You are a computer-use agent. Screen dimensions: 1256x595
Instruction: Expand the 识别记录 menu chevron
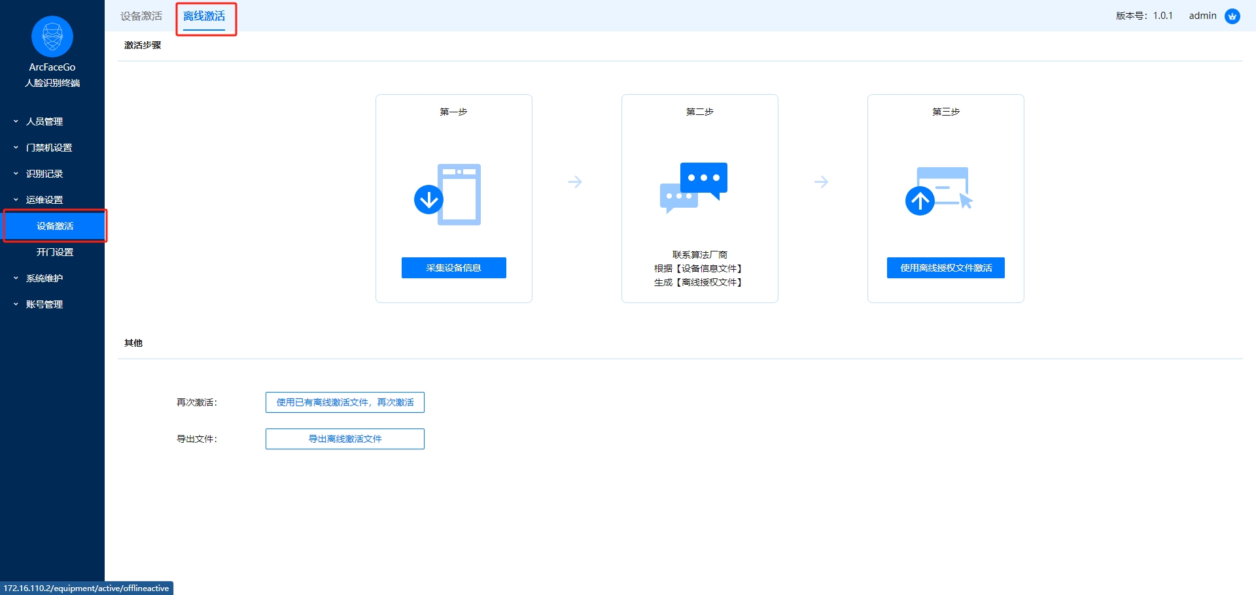point(16,174)
